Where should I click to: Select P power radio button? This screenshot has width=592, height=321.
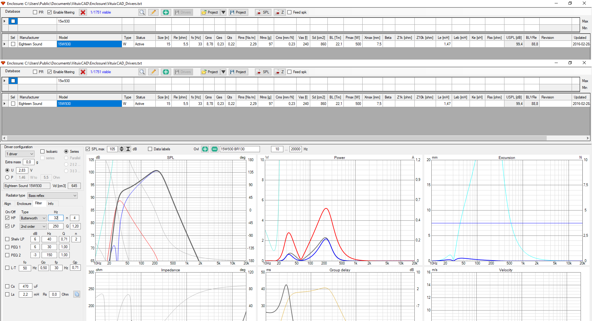coord(7,177)
